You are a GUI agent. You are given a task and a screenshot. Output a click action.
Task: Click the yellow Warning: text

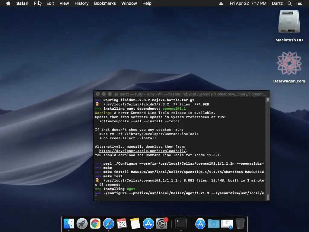click(103, 113)
